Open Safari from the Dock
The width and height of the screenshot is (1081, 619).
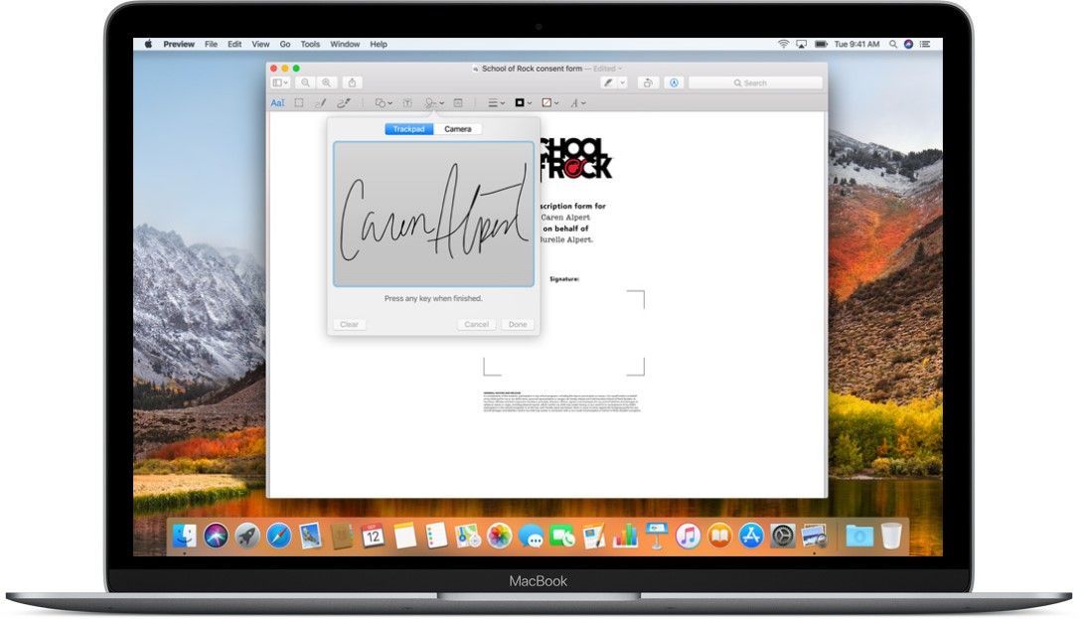279,535
